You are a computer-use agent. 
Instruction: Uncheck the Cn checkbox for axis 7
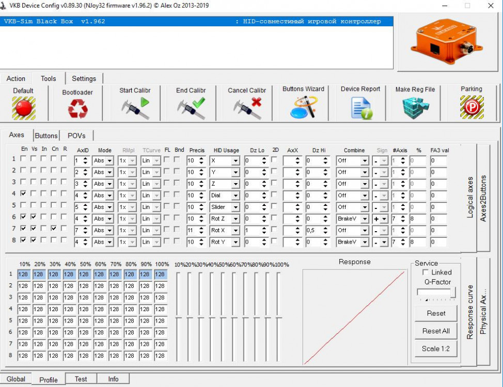pyautogui.click(x=54, y=228)
